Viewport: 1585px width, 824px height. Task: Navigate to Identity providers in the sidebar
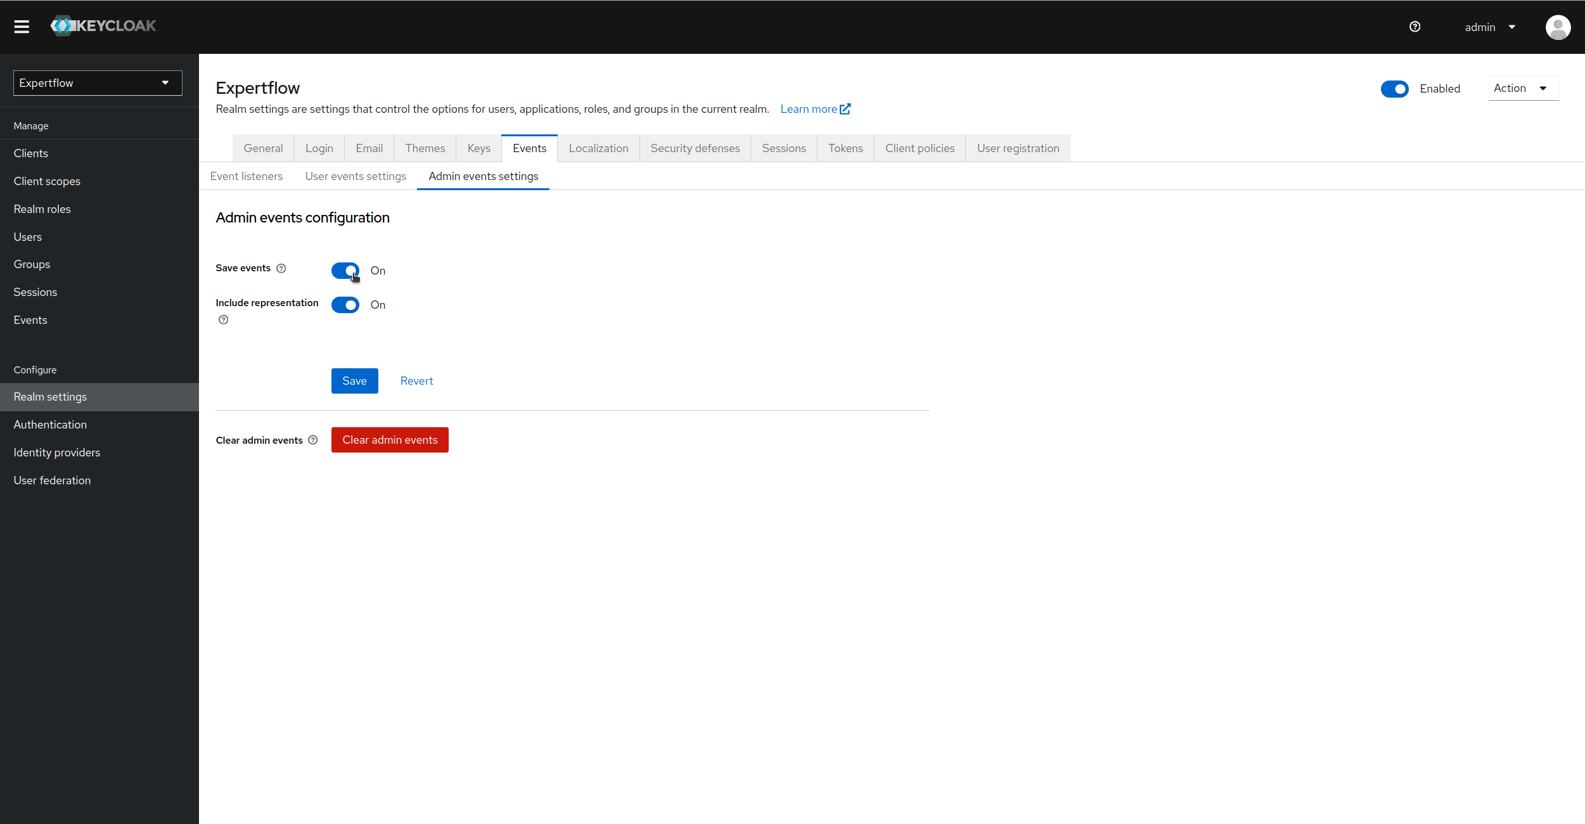(57, 452)
